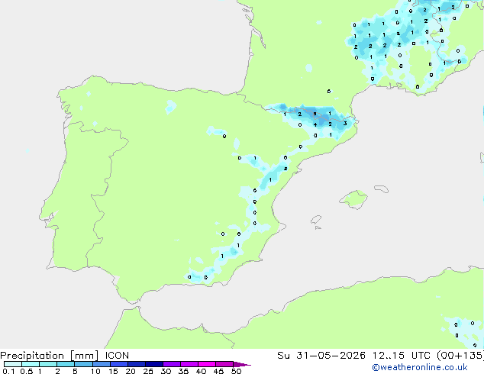Viewport: 484px width, 374px height.
Task: Pick the 15–20 mm legend swatch
Action: tap(119, 364)
